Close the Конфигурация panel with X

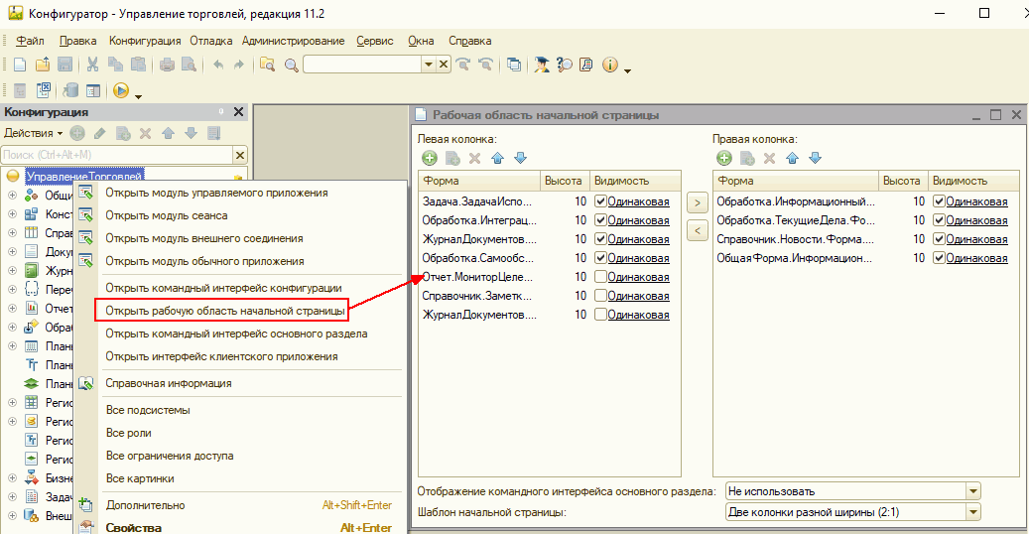coord(239,111)
